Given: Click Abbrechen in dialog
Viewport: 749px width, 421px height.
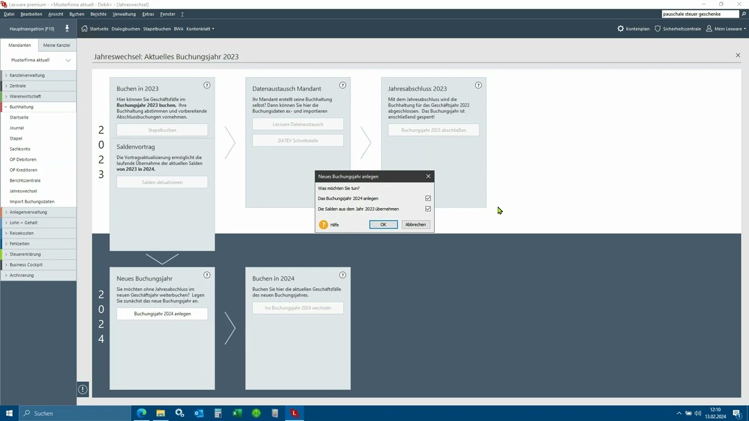Looking at the screenshot, I should (415, 225).
